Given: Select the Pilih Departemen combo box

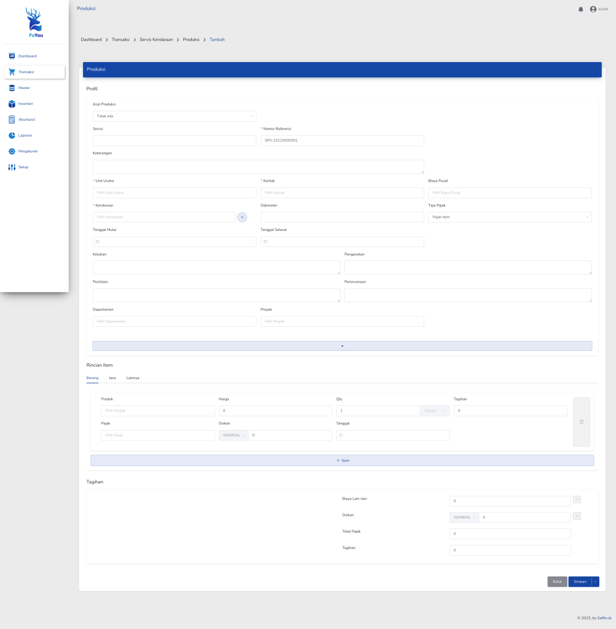Looking at the screenshot, I should click(174, 321).
